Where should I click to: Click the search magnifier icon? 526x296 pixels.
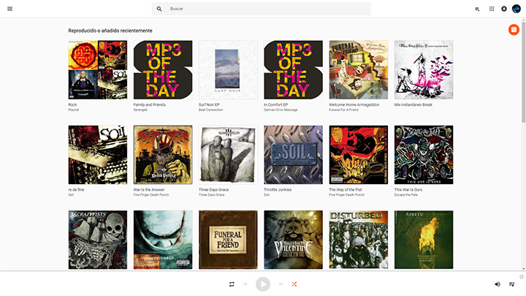pyautogui.click(x=159, y=9)
